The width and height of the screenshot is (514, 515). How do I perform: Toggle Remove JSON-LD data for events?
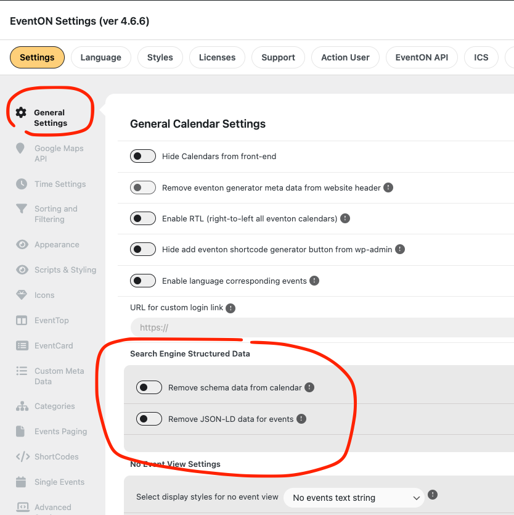[x=149, y=419]
